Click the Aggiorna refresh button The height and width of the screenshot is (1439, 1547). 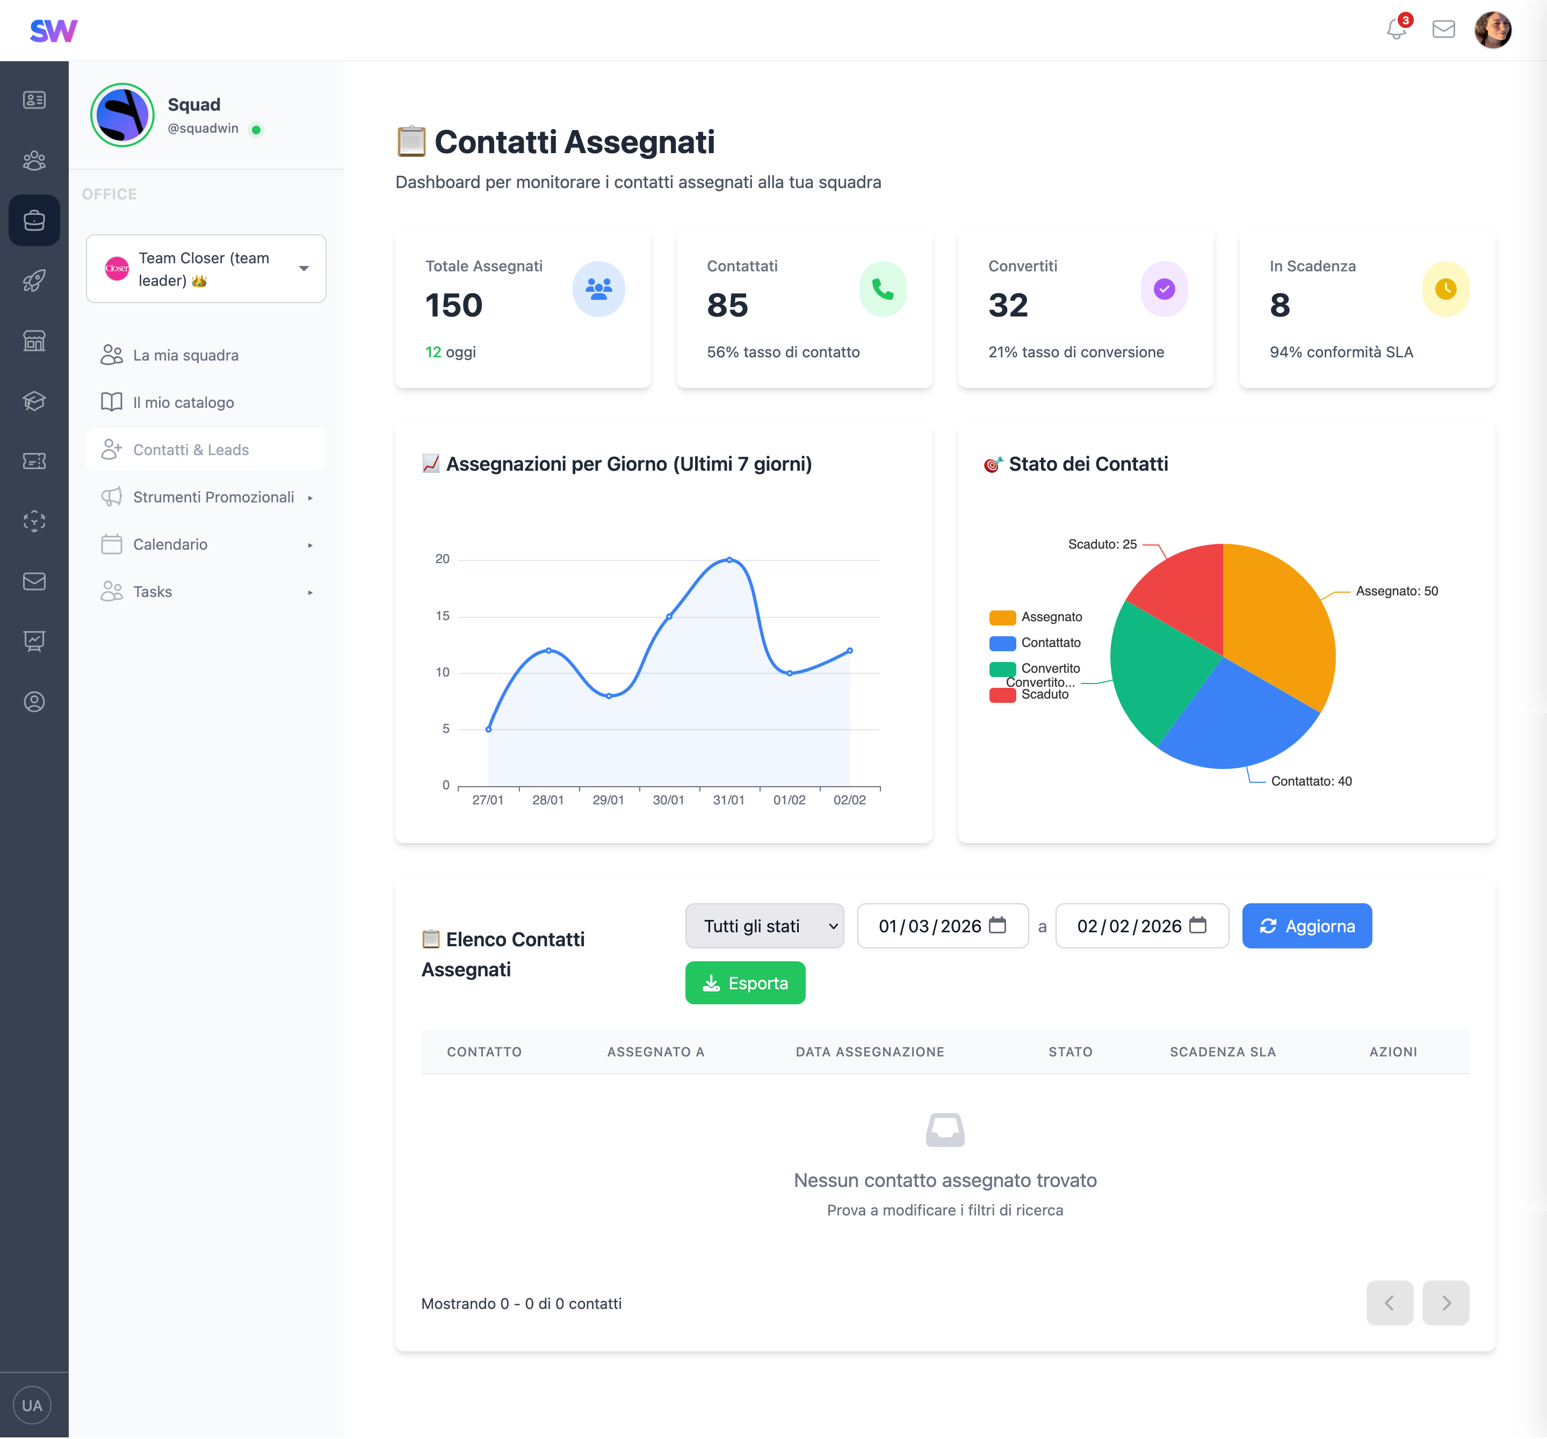tap(1306, 926)
